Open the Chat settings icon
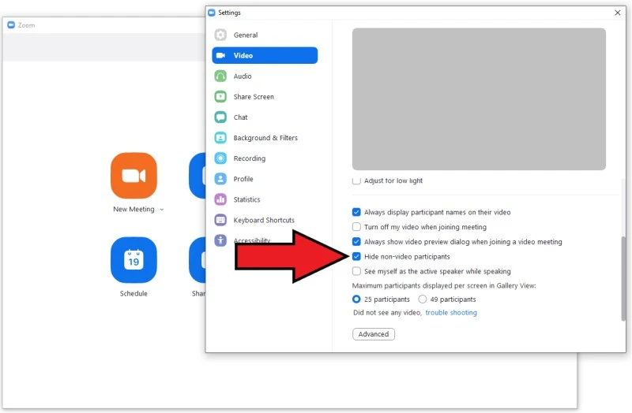This screenshot has height=413, width=632. (x=220, y=117)
